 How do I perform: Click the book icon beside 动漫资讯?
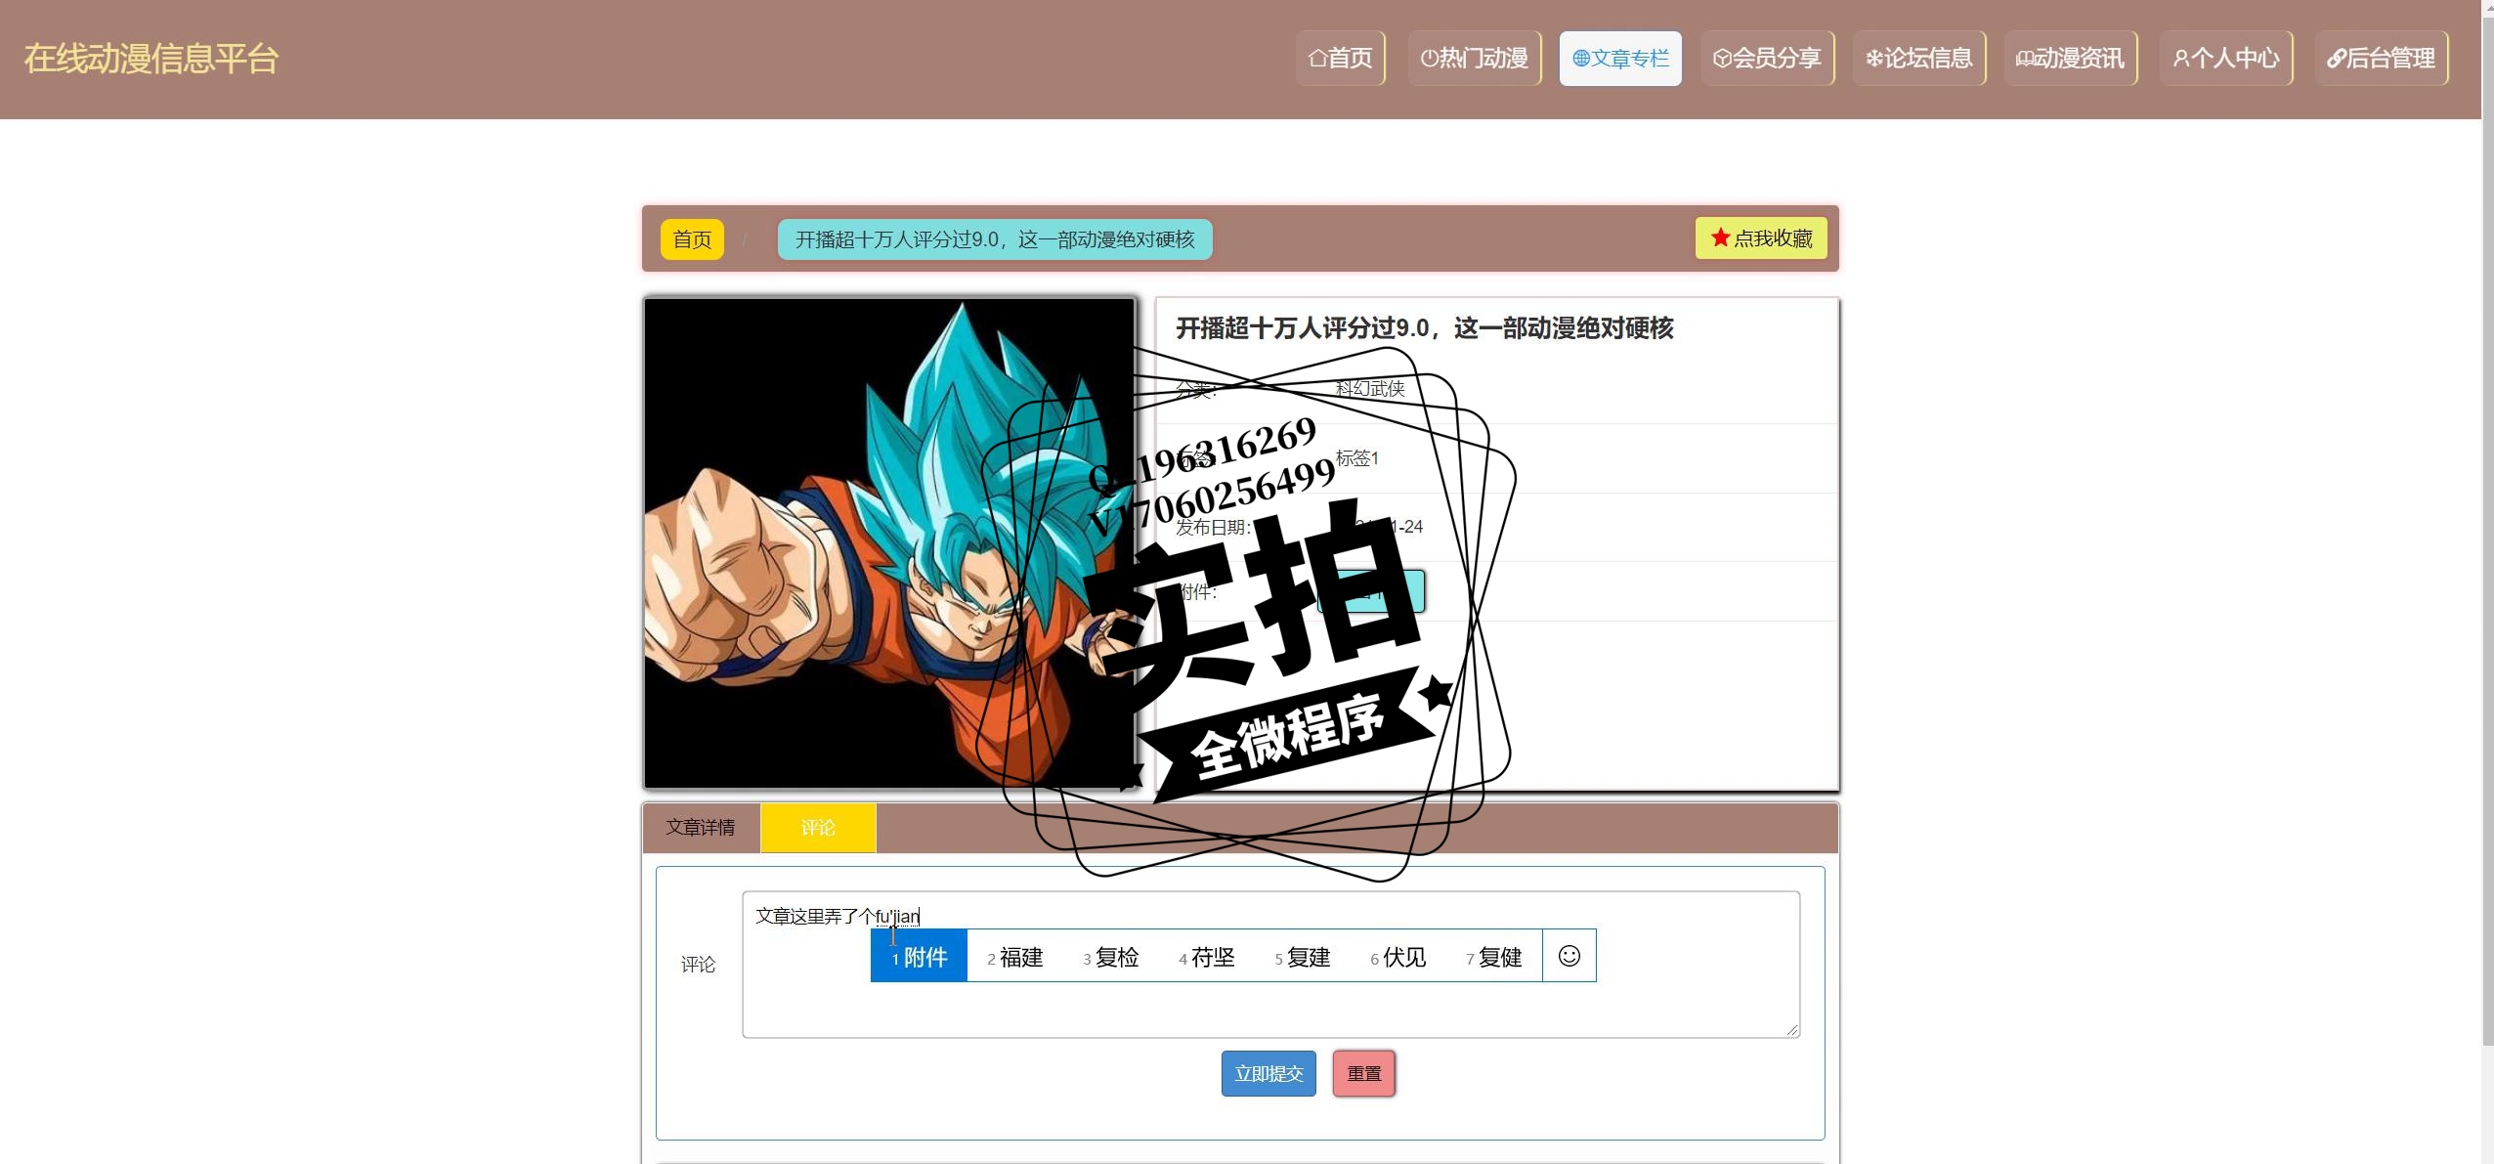(x=2025, y=59)
